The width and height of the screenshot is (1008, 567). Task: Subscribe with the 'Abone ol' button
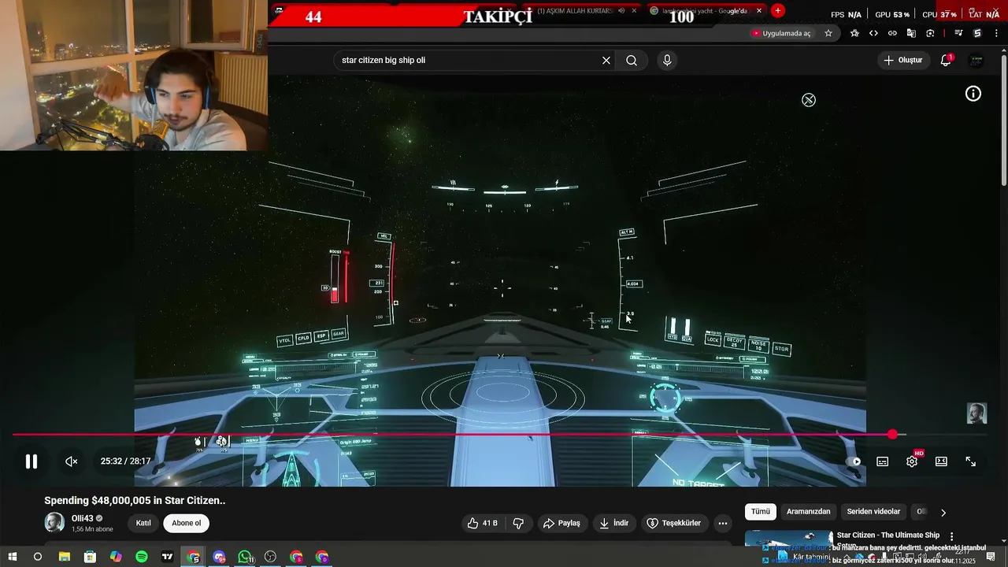click(187, 523)
